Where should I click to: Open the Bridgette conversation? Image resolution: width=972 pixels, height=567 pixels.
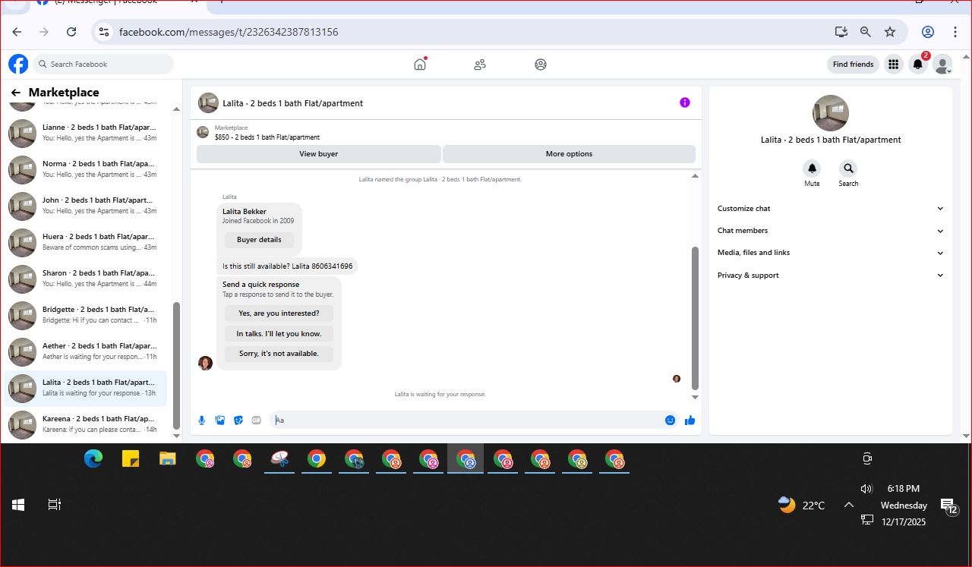coord(86,315)
